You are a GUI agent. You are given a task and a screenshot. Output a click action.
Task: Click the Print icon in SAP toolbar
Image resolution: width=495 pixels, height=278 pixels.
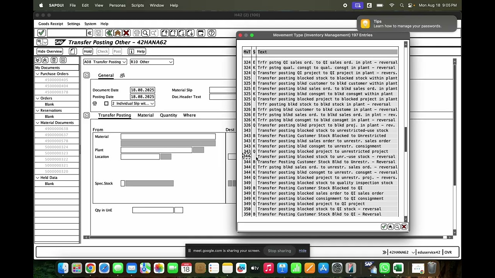(x=137, y=33)
